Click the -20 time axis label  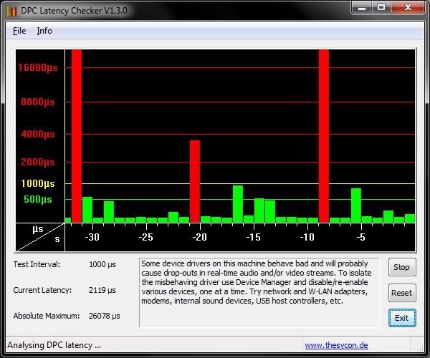coord(200,237)
